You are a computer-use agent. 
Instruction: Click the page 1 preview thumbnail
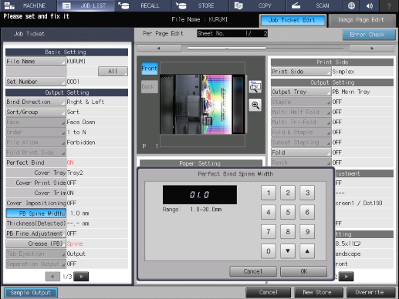pyautogui.click(x=202, y=104)
